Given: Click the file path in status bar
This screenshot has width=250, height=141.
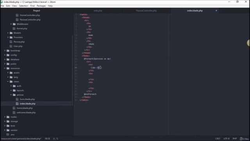Looking at the screenshot, I should coord(21,139).
